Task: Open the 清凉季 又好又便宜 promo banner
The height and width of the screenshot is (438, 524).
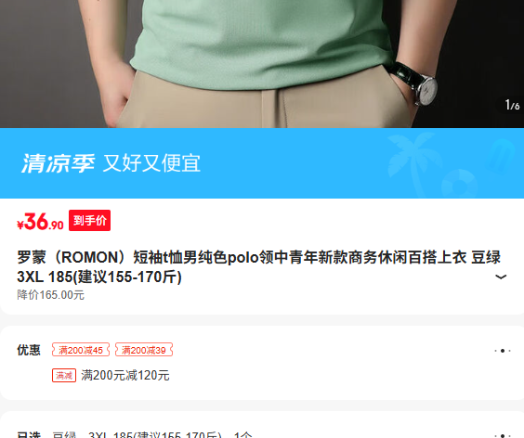Action: click(x=262, y=163)
